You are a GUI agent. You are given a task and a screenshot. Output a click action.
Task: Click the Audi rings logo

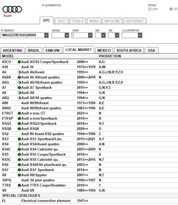click(12, 9)
